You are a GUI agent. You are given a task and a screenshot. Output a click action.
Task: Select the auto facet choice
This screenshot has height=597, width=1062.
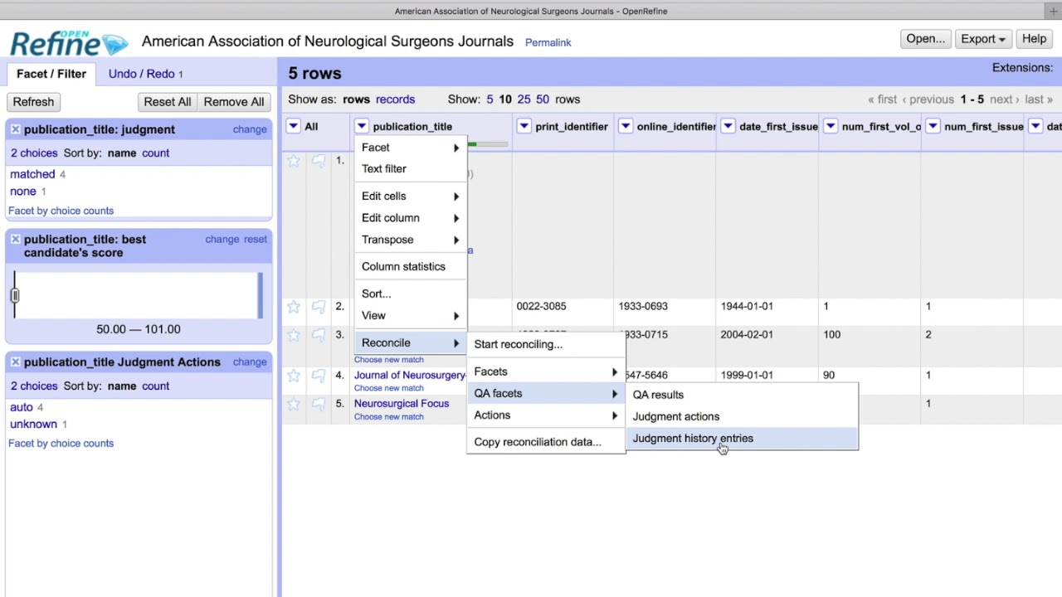coord(22,407)
